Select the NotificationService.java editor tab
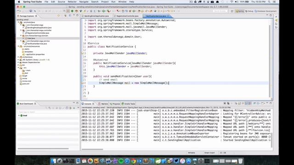 click(156, 16)
